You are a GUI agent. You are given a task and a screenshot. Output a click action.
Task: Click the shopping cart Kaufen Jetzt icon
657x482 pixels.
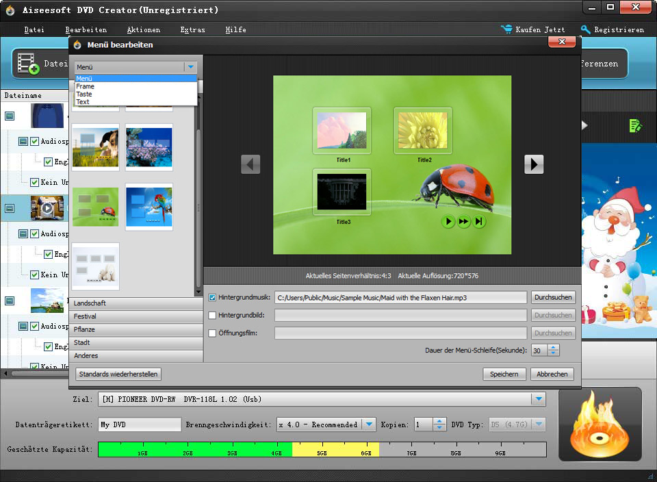pyautogui.click(x=506, y=29)
